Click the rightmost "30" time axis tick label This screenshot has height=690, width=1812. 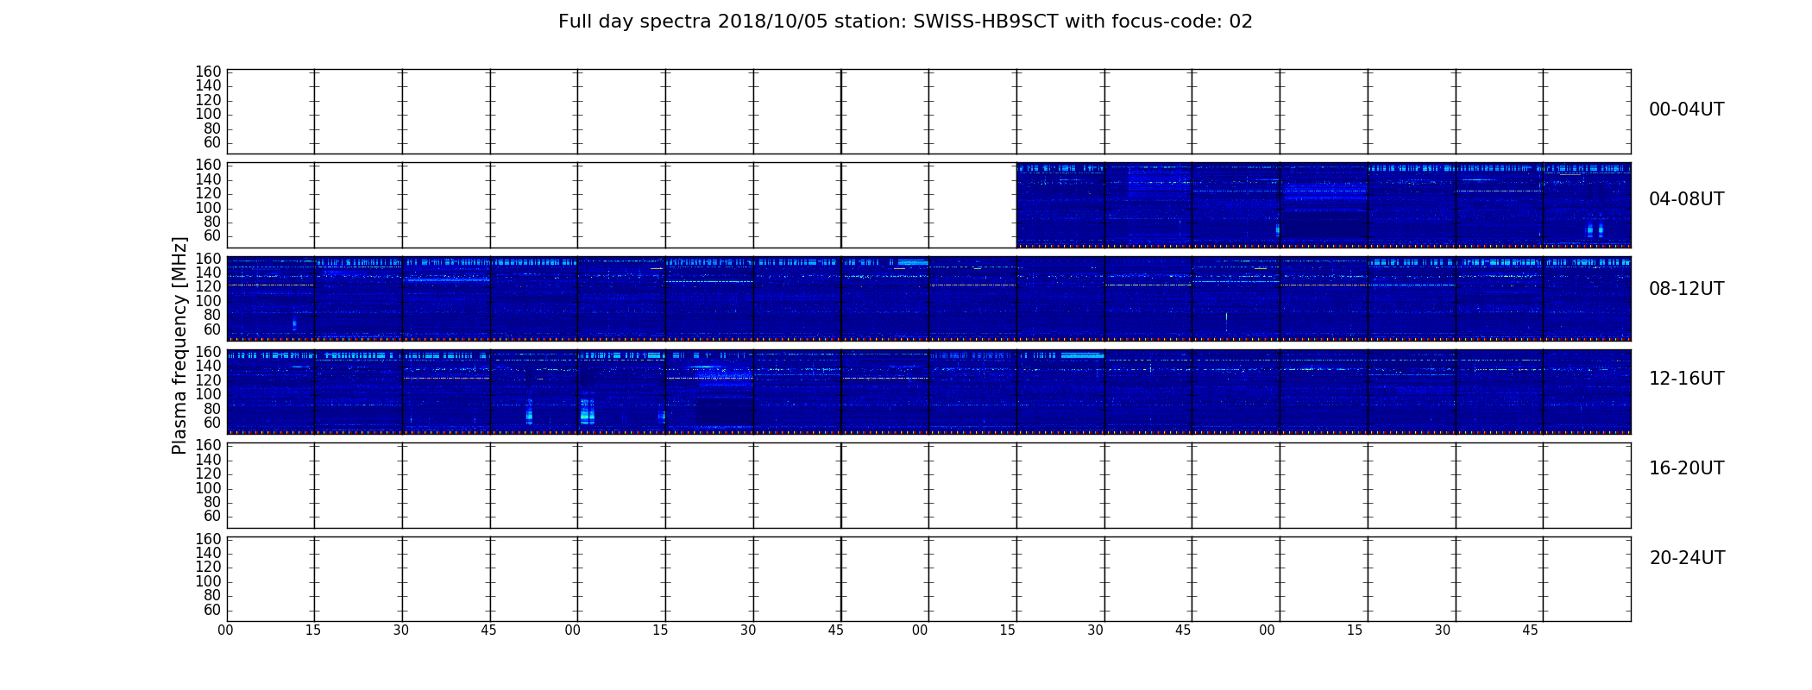[x=1443, y=630]
